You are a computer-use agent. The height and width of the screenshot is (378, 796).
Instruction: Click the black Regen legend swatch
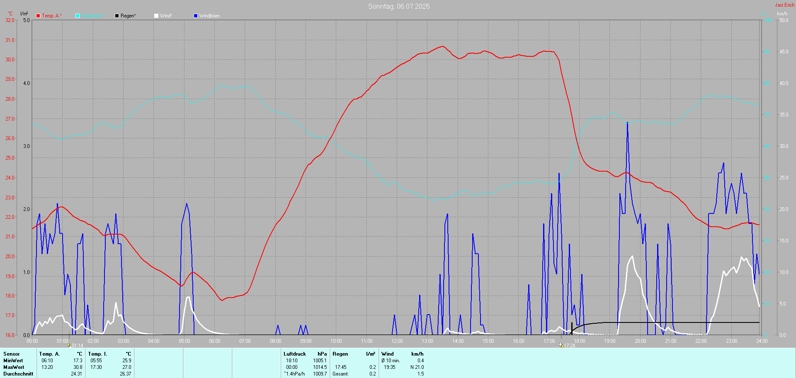pyautogui.click(x=117, y=16)
